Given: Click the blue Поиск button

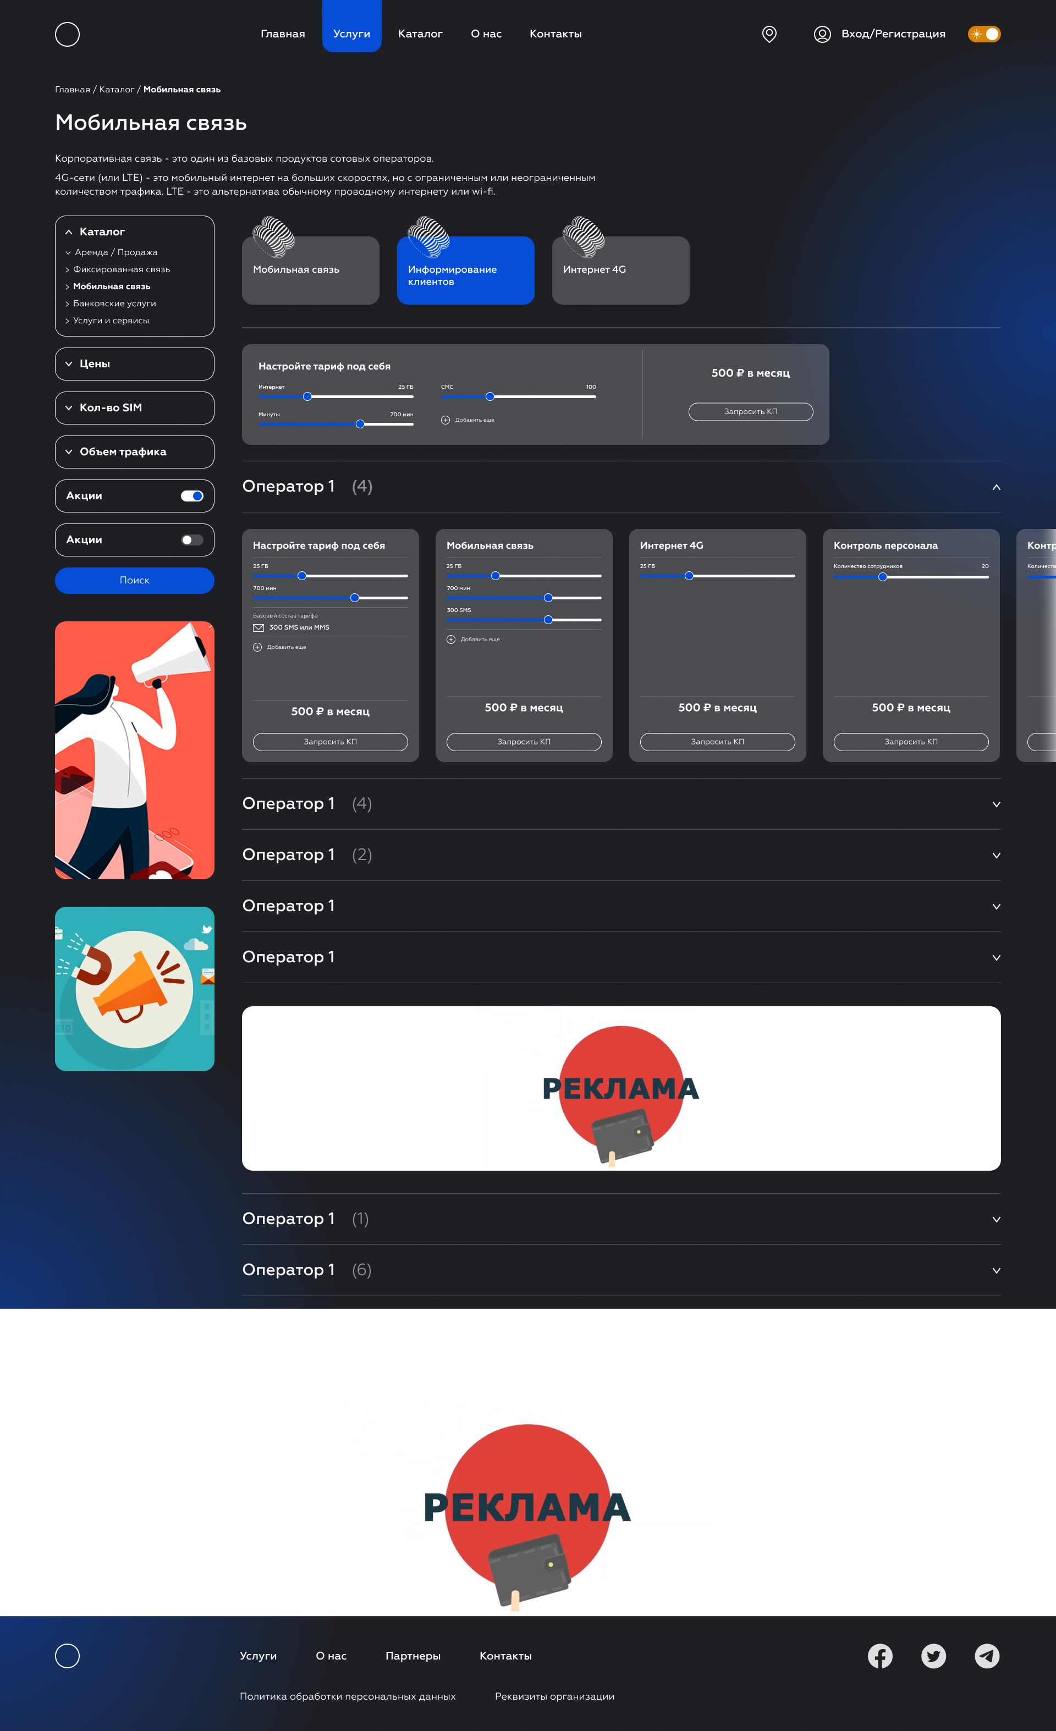Looking at the screenshot, I should (134, 580).
